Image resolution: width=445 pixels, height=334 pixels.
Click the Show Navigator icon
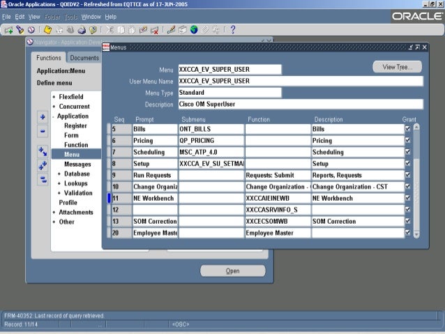[x=31, y=30]
